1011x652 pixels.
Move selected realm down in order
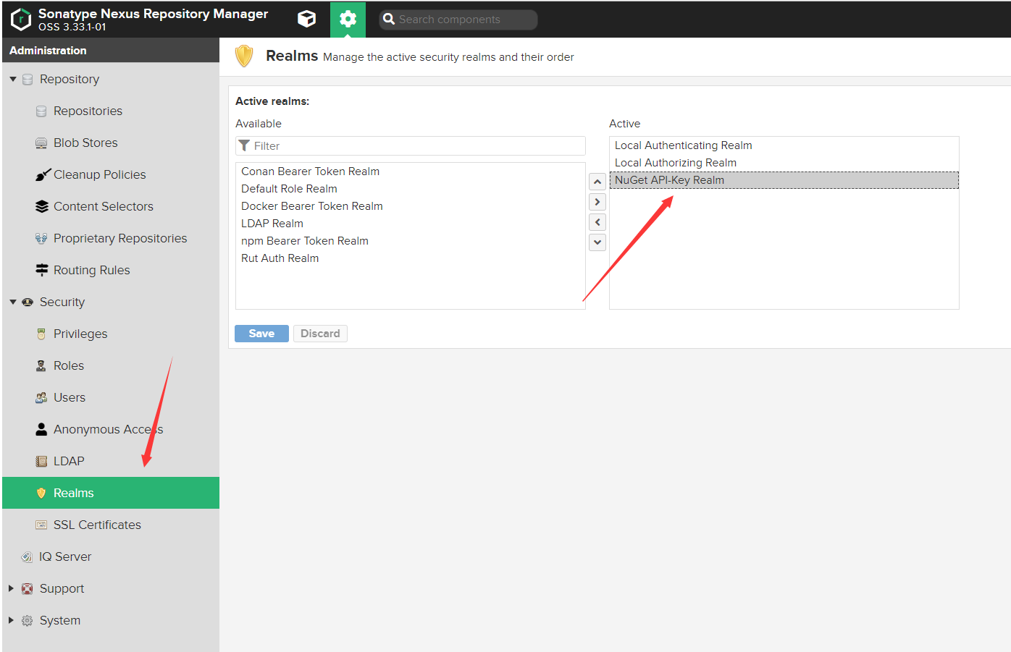[597, 242]
